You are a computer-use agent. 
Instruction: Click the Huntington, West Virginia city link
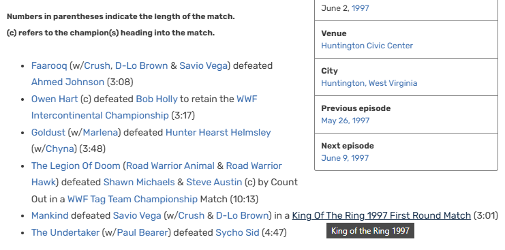[369, 83]
